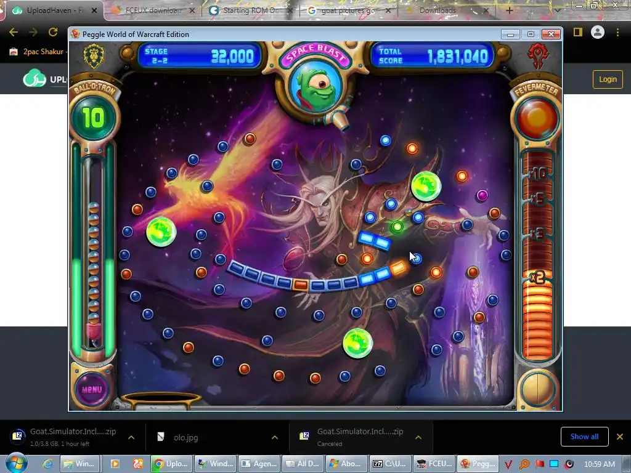Viewport: 631px width, 473px height.
Task: Close the downloads bar
Action: pos(620,437)
